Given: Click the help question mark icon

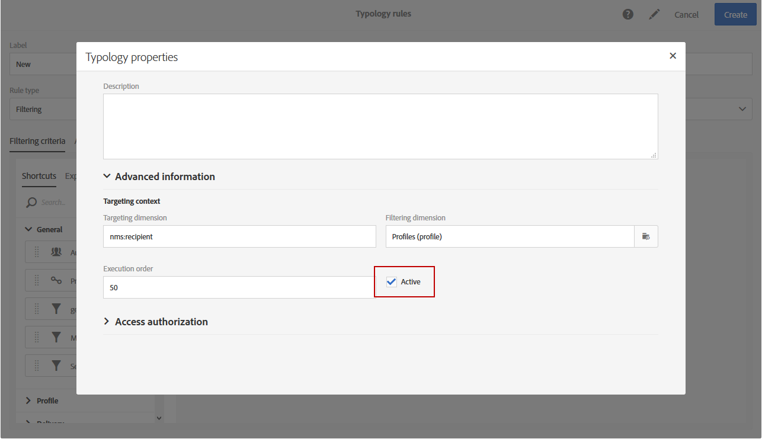Looking at the screenshot, I should pyautogui.click(x=628, y=14).
